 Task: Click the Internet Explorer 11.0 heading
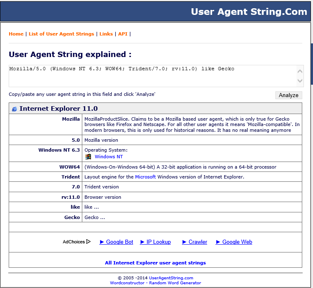(58, 109)
